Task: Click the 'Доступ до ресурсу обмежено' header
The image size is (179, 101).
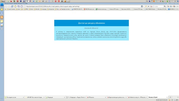Action: [91, 23]
